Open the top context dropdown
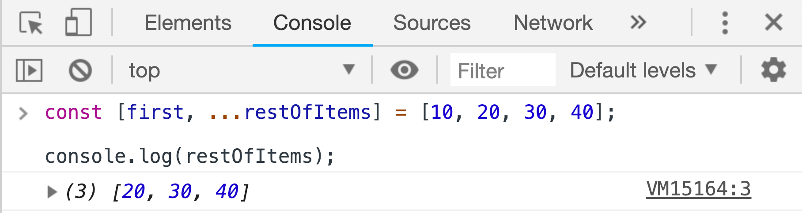This screenshot has height=213, width=802. pyautogui.click(x=242, y=70)
